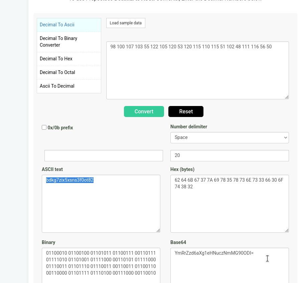Click the 0x/0b prefix label text
The width and height of the screenshot is (301, 283).
(x=60, y=128)
